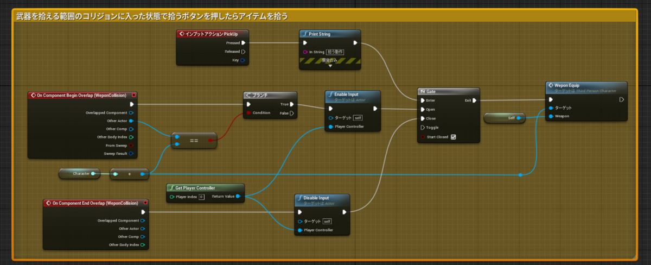The image size is (651, 265).
Task: Click the self target field on Enable Input
Action: 358,117
